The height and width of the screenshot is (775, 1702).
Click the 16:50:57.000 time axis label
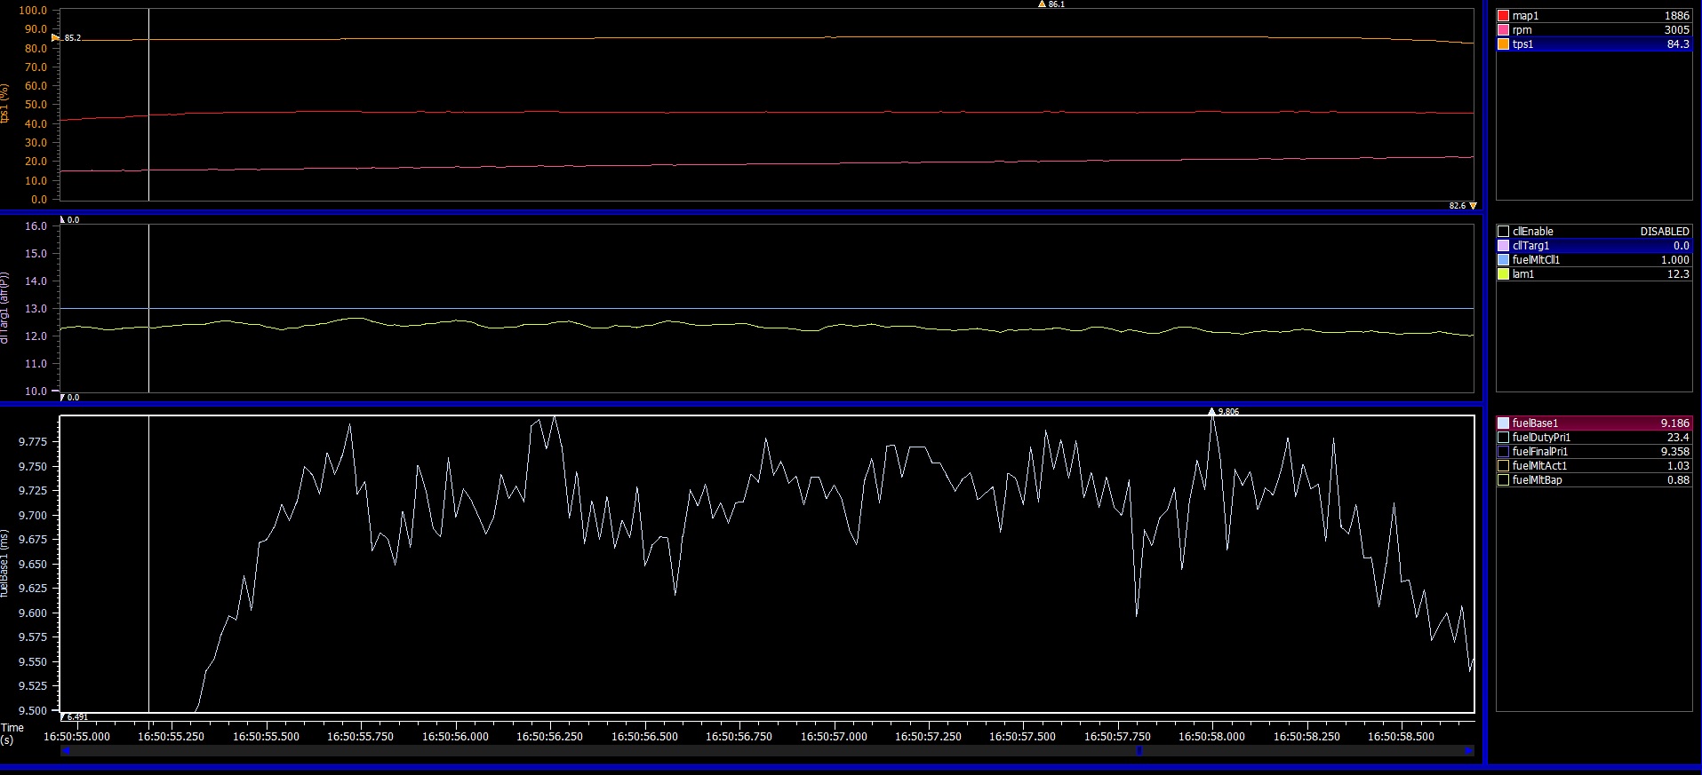tap(834, 737)
